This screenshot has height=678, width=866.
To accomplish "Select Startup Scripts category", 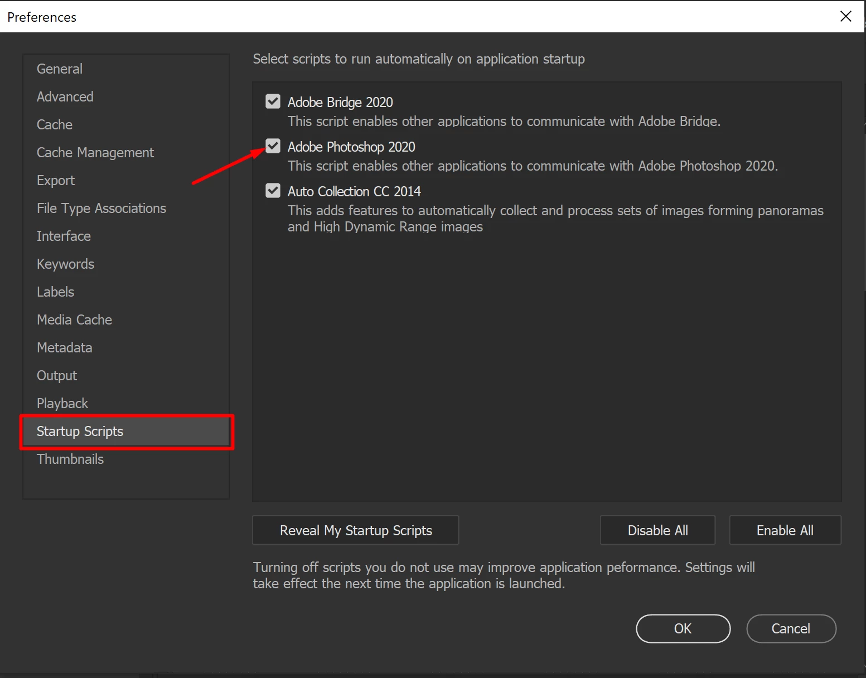I will coord(127,432).
